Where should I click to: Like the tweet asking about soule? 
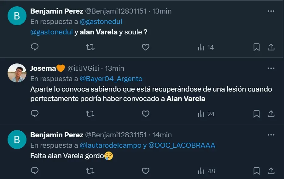point(145,47)
